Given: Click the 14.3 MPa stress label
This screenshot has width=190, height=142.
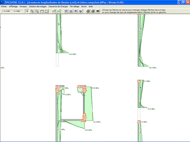Looking at the screenshot, I should [x=153, y=68].
